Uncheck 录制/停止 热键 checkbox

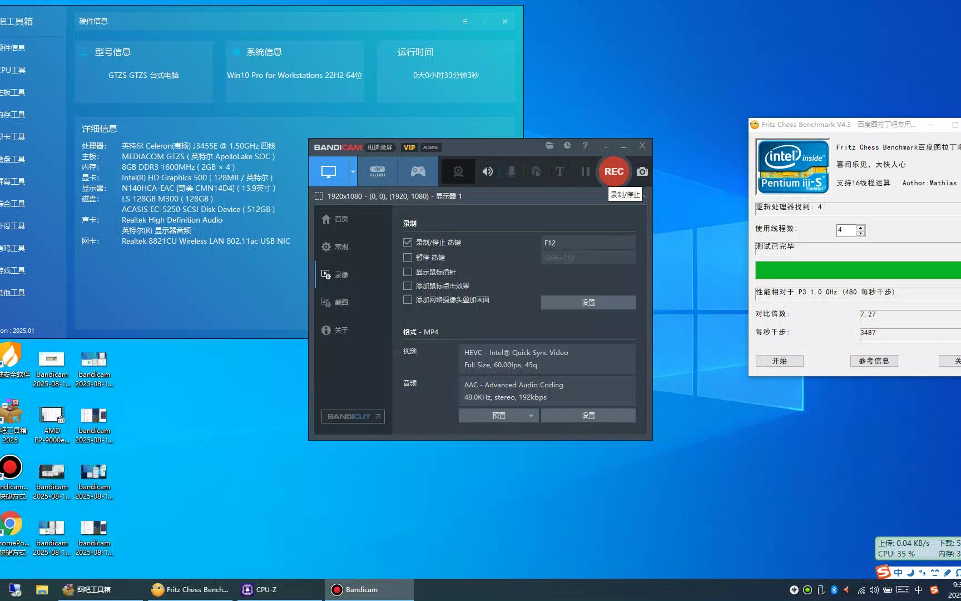(x=408, y=243)
